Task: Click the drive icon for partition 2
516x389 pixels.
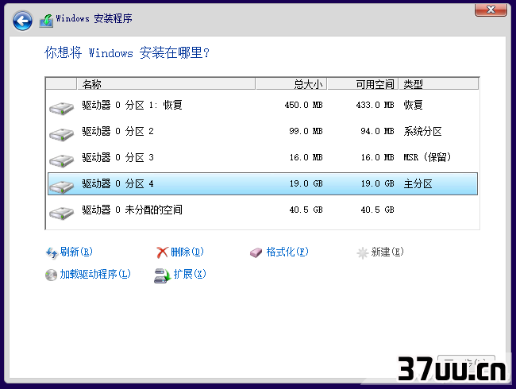Action: (62, 134)
